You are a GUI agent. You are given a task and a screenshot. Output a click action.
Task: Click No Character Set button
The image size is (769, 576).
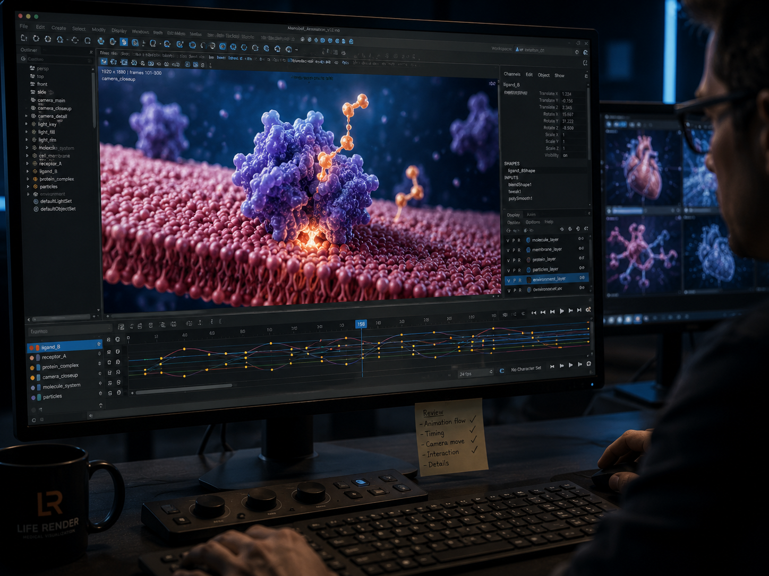(526, 369)
